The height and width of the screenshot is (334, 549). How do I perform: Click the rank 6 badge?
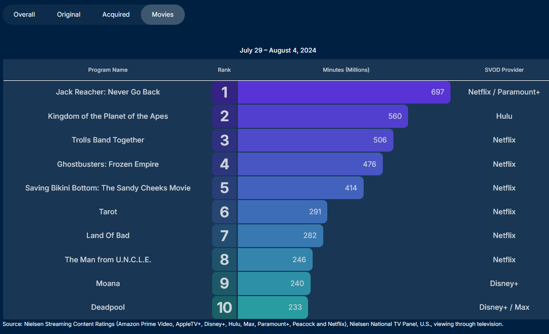coord(225,212)
